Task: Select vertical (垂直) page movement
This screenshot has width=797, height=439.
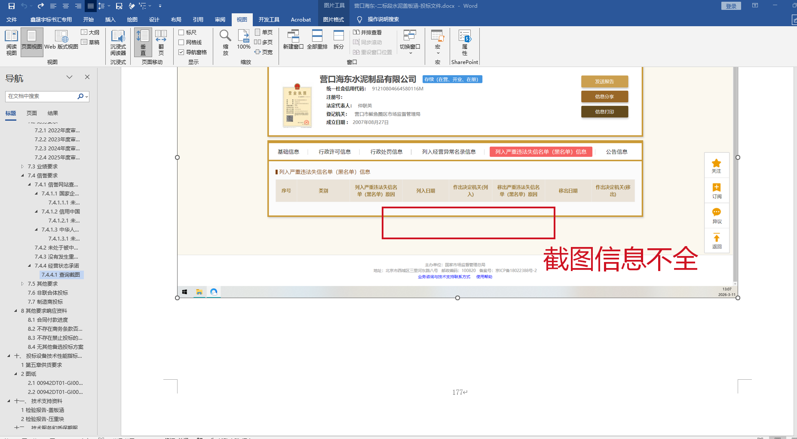Action: 143,43
